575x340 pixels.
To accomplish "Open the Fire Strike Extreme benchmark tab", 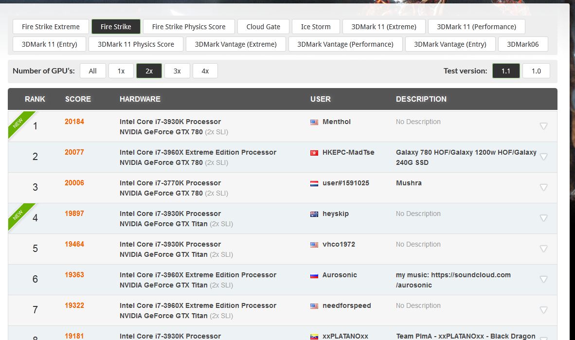I will (51, 27).
